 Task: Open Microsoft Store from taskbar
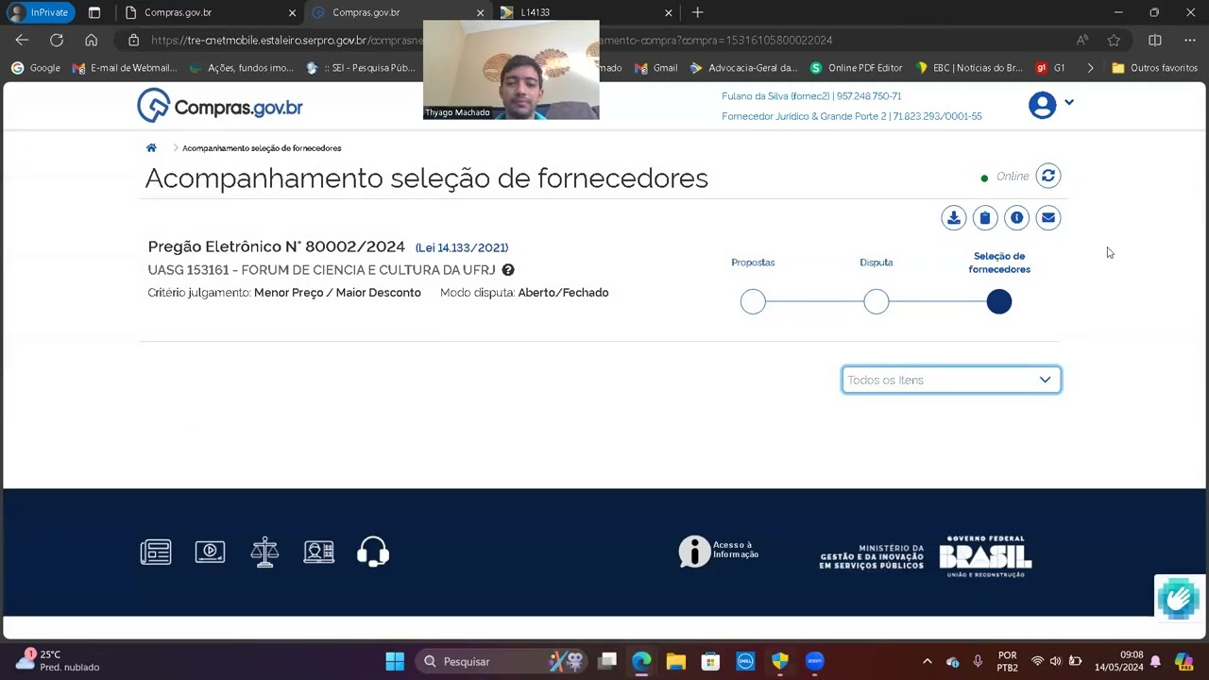(x=710, y=661)
